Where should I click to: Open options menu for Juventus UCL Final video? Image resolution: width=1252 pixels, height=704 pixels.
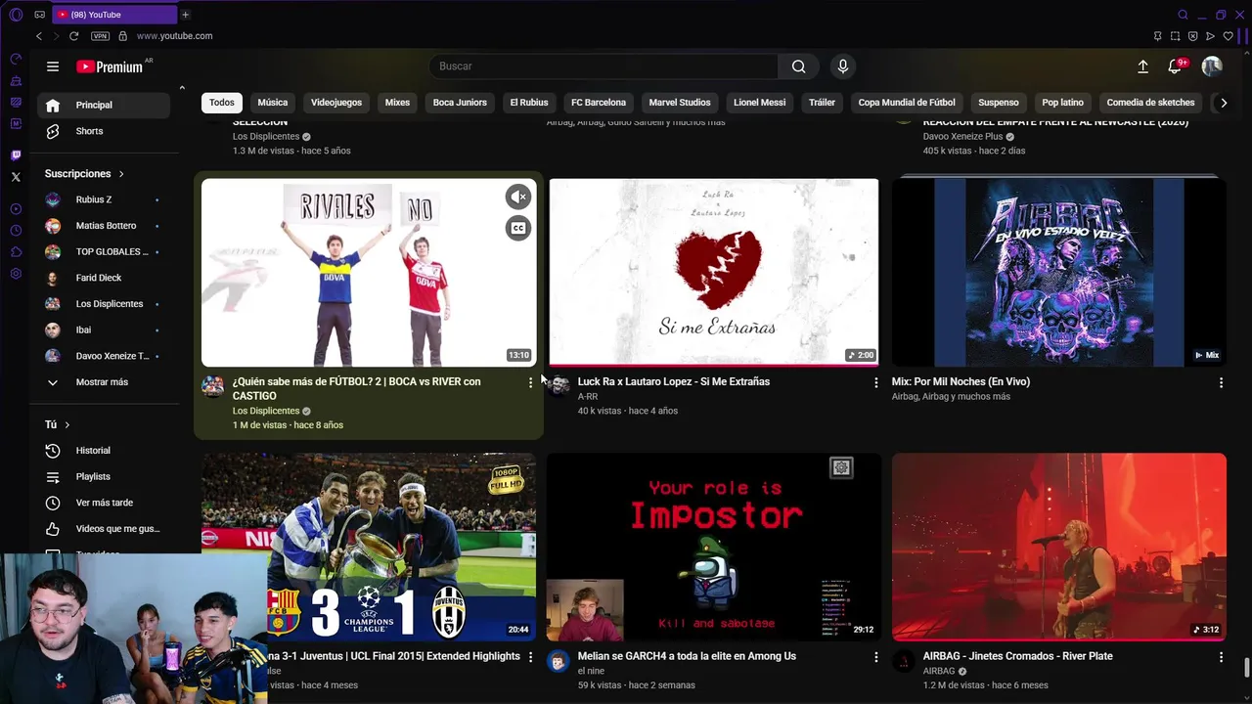click(530, 657)
